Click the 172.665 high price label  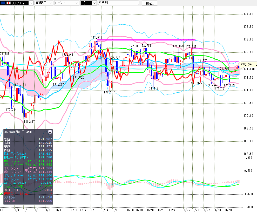coord(191,47)
